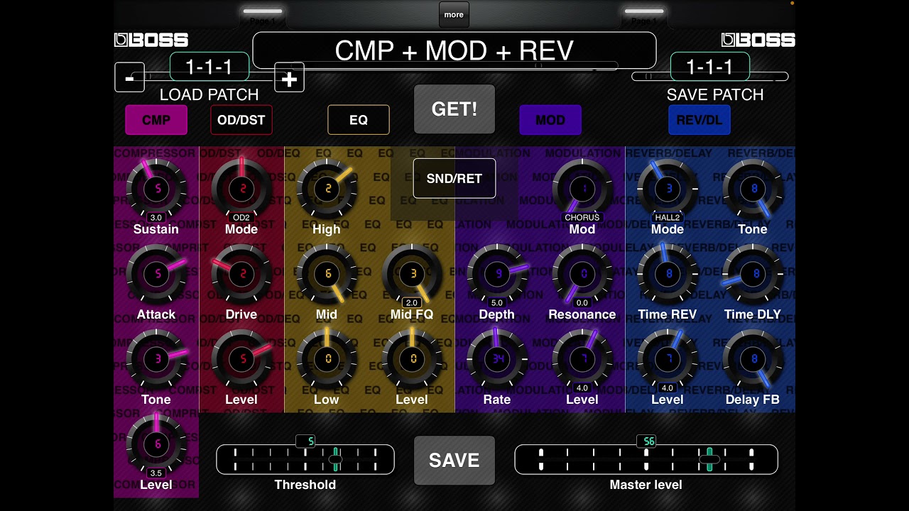Toggle the REV/DL effect button
Viewport: 909px width, 511px height.
[x=700, y=120]
